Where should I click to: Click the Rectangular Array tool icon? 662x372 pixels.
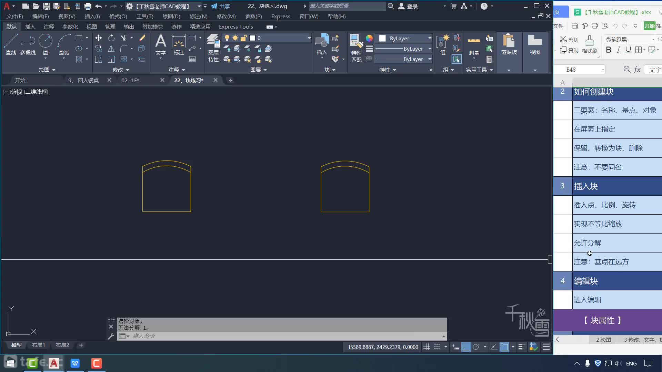[124, 59]
